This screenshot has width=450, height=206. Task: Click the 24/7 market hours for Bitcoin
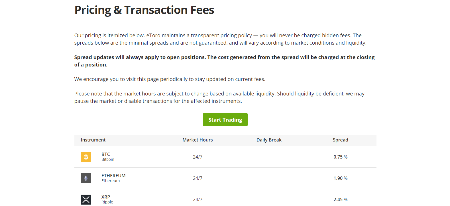pos(198,157)
